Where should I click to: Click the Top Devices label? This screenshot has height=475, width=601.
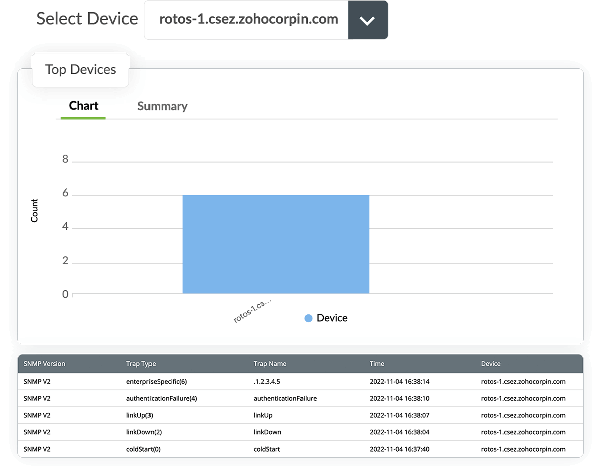pyautogui.click(x=80, y=70)
